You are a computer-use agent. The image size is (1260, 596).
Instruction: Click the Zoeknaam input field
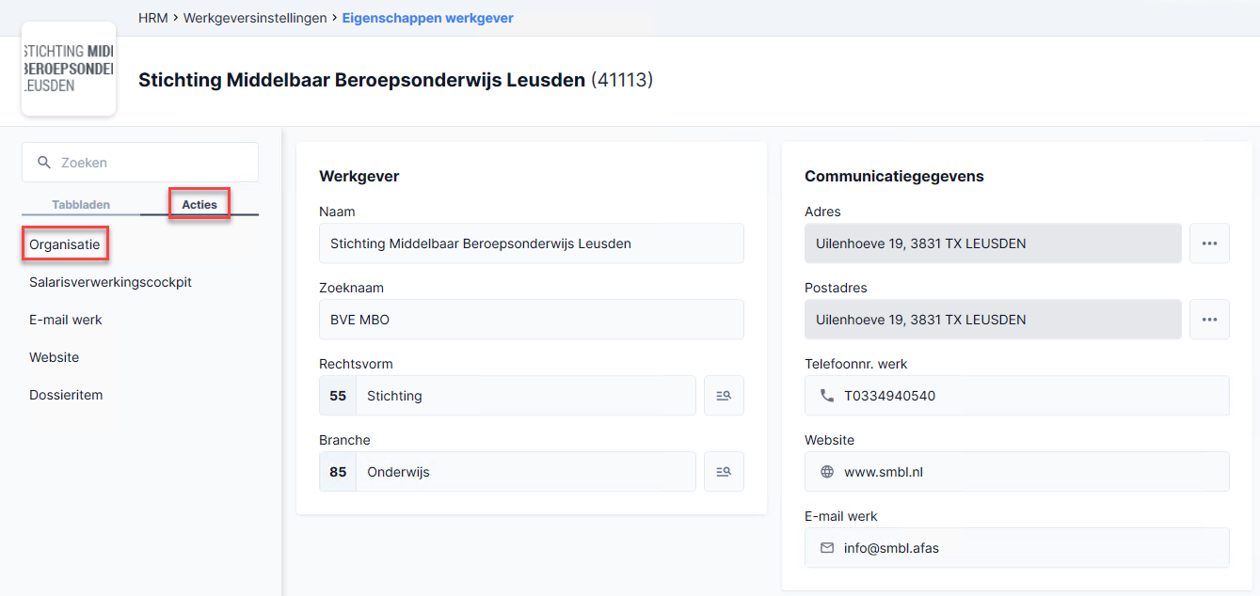[x=532, y=320]
